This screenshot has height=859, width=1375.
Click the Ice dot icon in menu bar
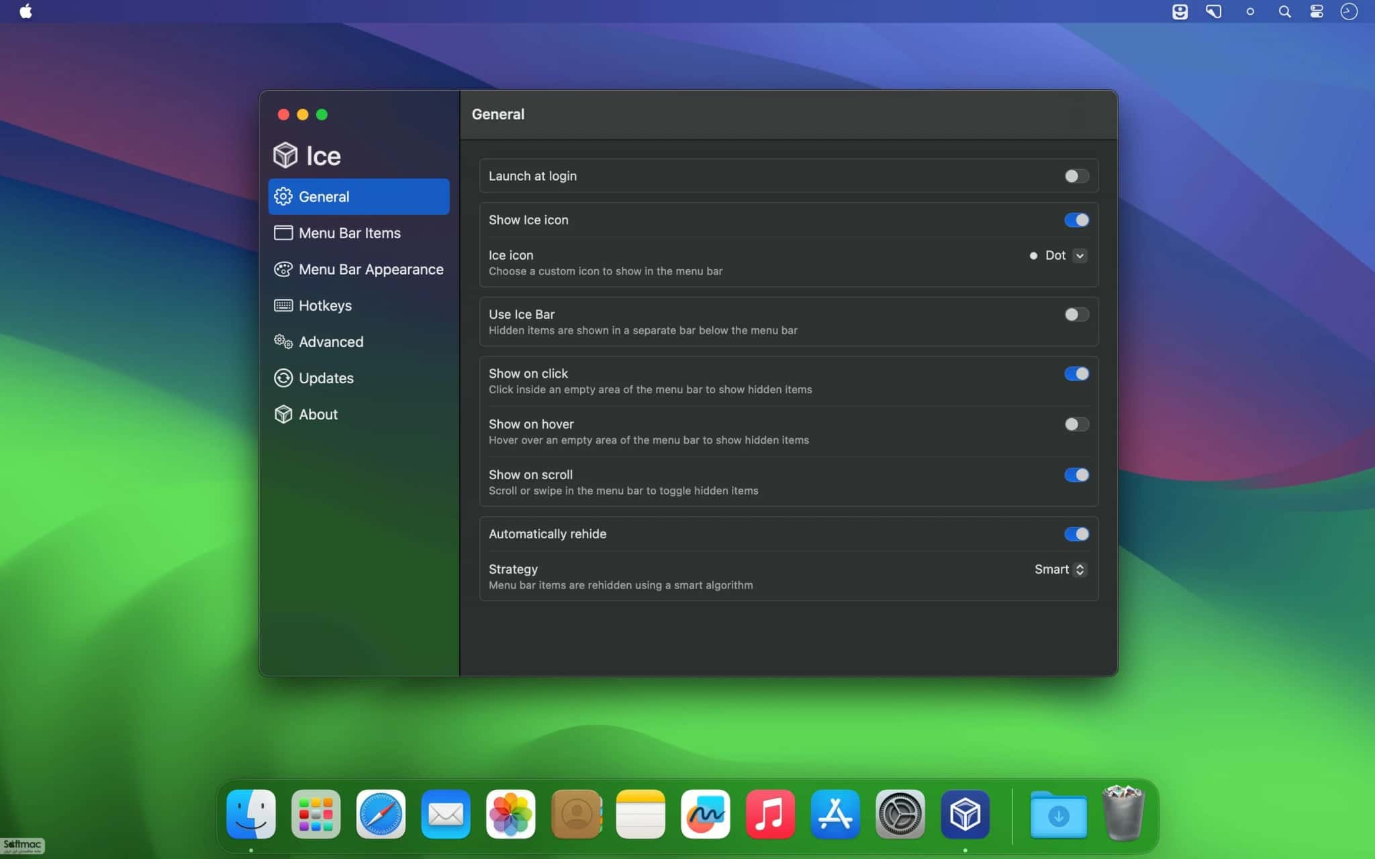tap(1249, 11)
